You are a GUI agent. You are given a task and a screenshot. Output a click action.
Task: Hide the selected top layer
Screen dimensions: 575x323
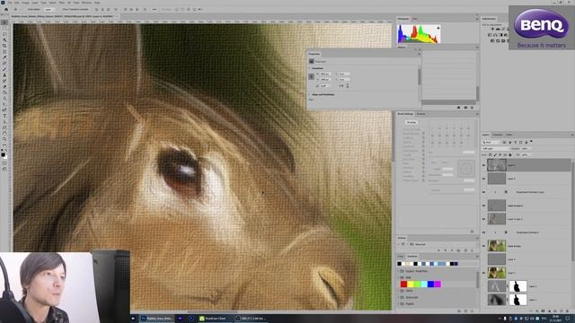coord(483,165)
